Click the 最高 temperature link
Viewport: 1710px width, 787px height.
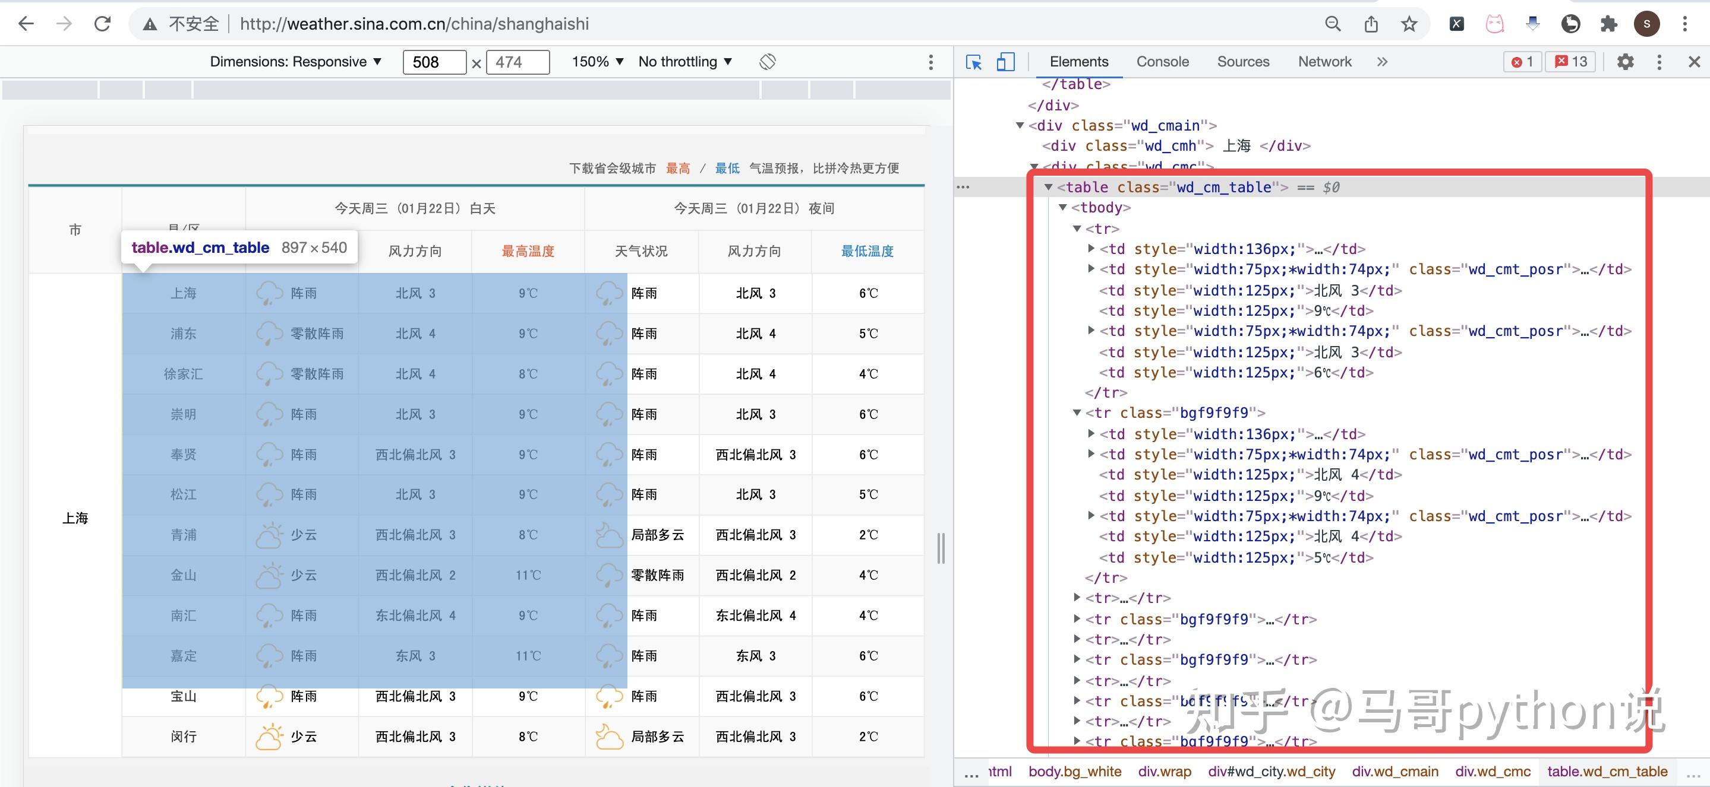678,168
